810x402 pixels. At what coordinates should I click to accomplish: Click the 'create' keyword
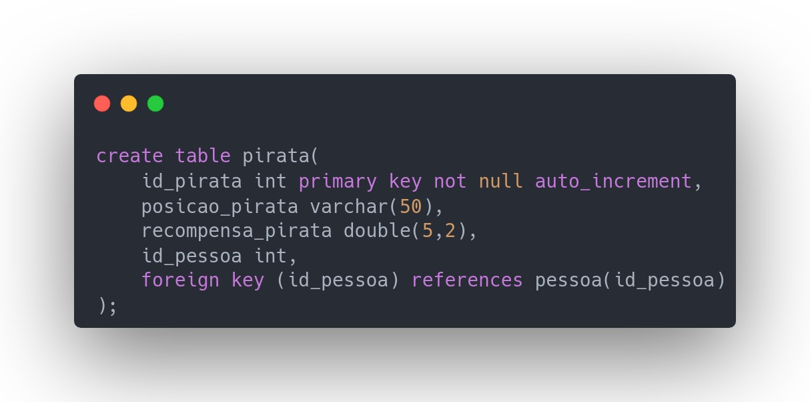tap(129, 156)
